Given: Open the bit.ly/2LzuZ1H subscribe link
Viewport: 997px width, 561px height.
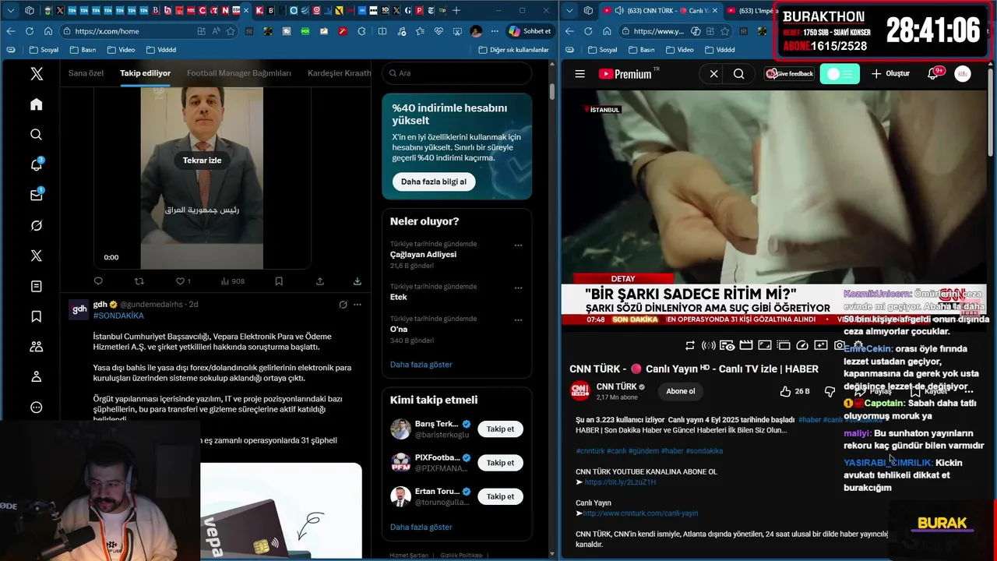Looking at the screenshot, I should click(x=620, y=482).
